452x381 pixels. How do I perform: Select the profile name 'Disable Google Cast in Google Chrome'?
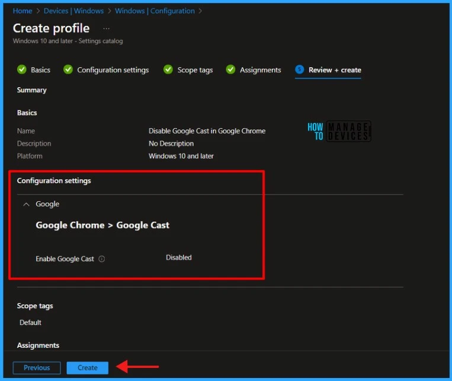coord(207,131)
